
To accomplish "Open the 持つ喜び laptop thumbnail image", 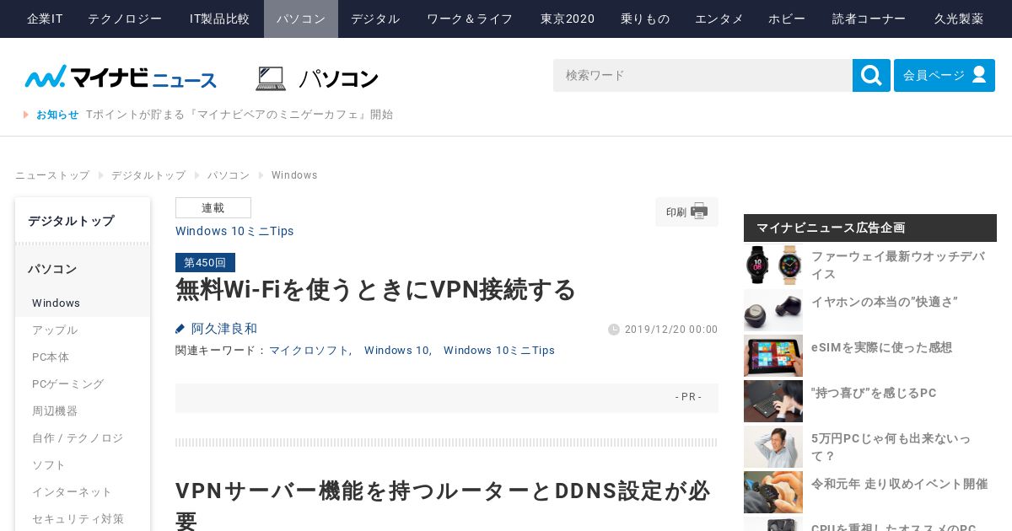I will click(773, 401).
